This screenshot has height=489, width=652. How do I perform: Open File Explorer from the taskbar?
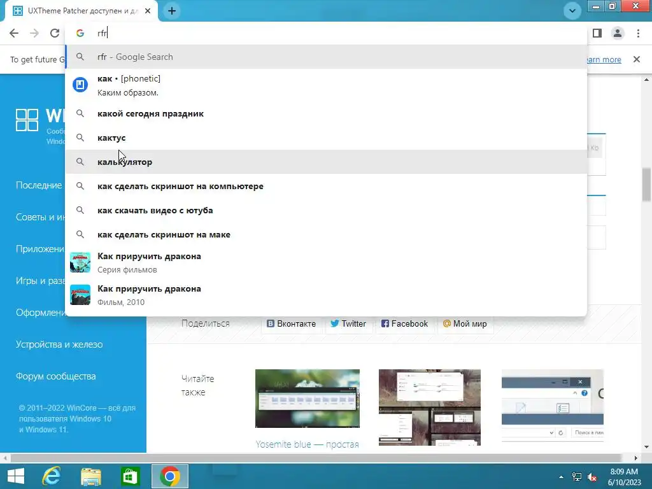pos(90,476)
